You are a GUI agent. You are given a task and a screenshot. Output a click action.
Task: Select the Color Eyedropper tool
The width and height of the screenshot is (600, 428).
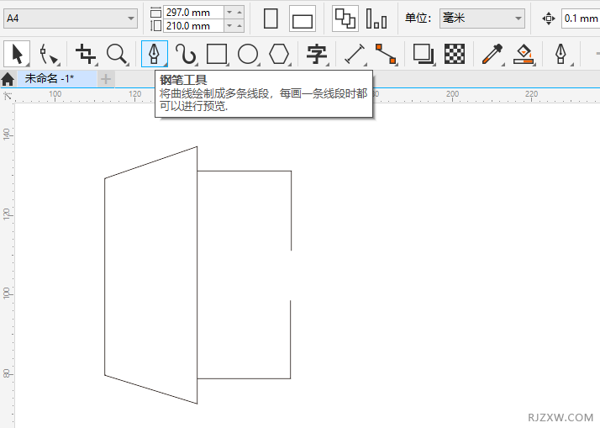click(492, 54)
